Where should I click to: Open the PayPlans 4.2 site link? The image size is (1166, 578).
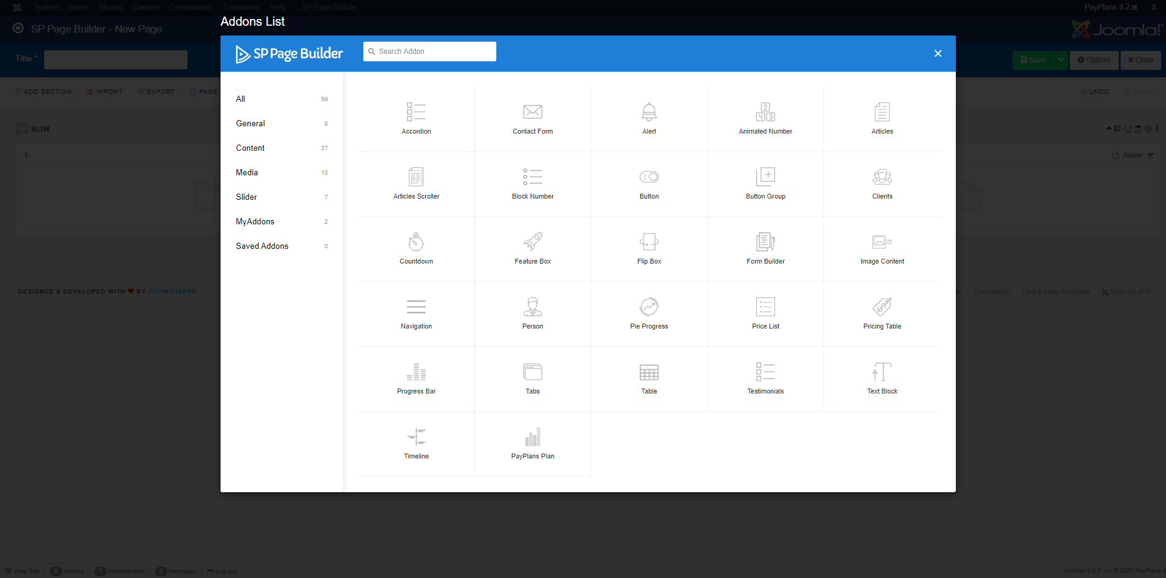1111,7
